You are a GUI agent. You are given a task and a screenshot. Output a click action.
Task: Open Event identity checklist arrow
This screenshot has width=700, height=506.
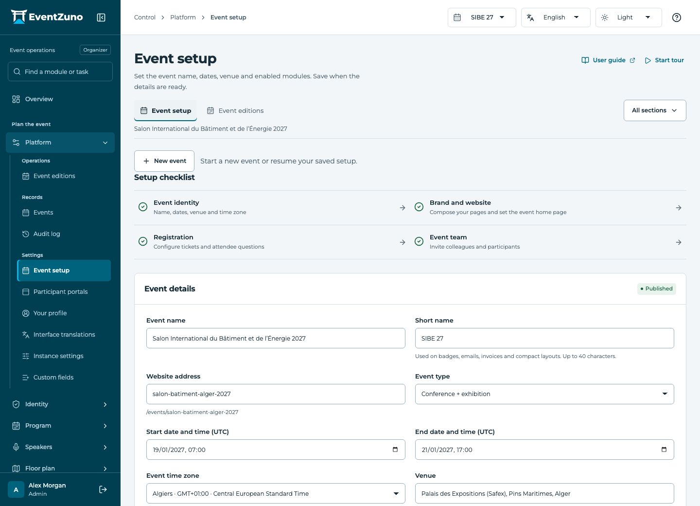coord(402,208)
